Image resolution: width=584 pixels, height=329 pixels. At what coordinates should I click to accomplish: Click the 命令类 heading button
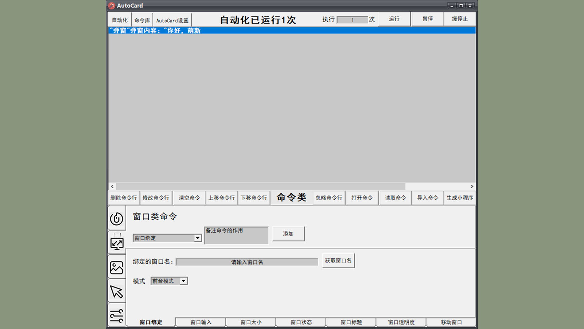point(291,197)
